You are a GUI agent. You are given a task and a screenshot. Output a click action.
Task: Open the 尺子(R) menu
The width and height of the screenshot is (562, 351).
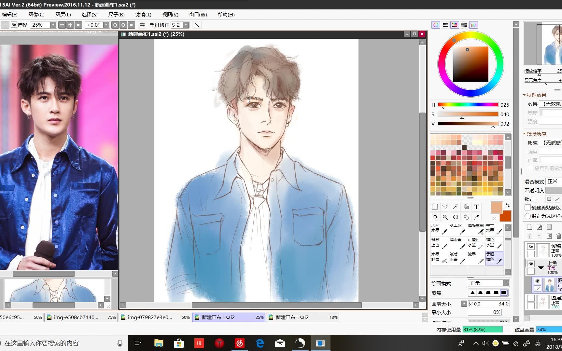point(116,14)
